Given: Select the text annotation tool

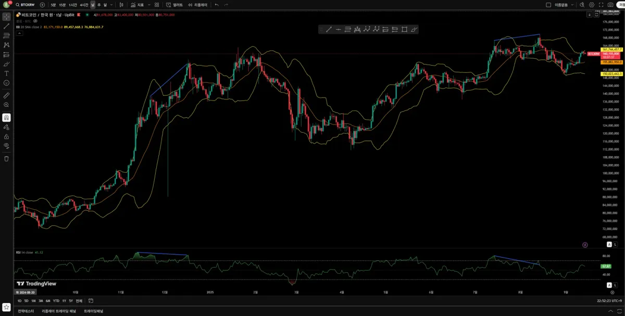Looking at the screenshot, I should tap(6, 73).
